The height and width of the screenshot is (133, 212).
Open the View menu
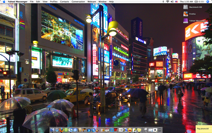pos(45,2)
